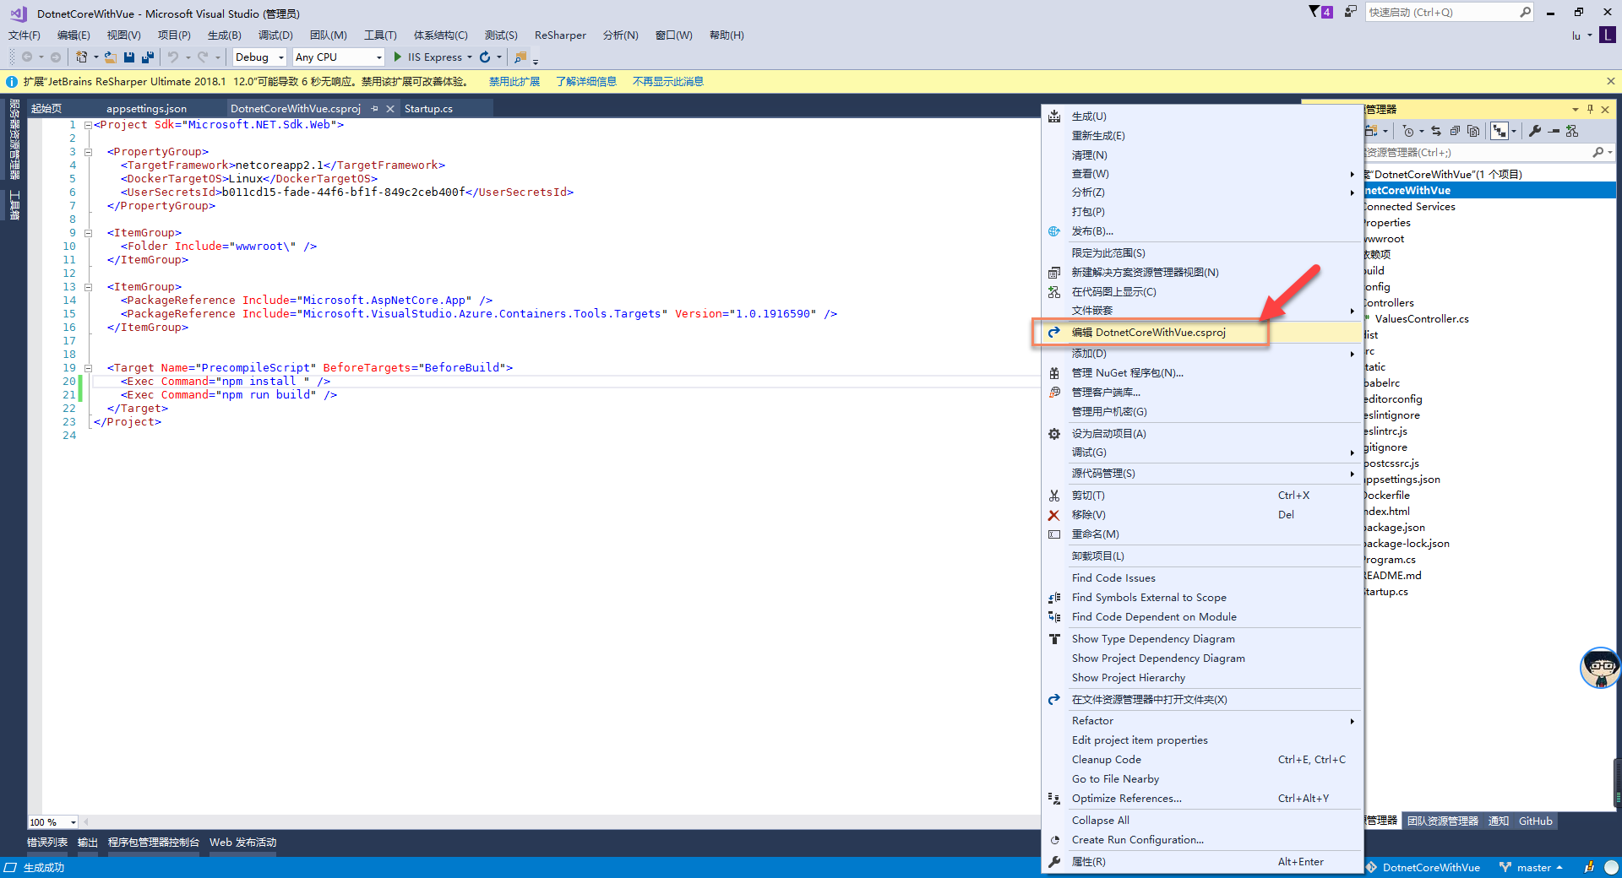Screen dimensions: 1622x878
Task: Toggle the pin on DotnetCoreWithVue.csproj tab
Action: point(374,109)
